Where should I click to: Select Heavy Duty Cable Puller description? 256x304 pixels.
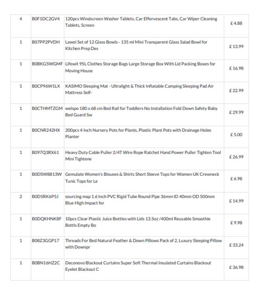[143, 155]
